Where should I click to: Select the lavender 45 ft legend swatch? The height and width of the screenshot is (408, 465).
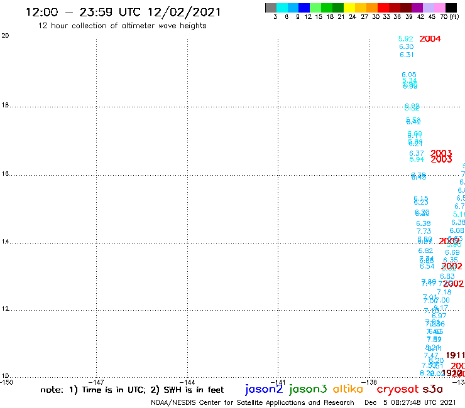[x=429, y=8]
